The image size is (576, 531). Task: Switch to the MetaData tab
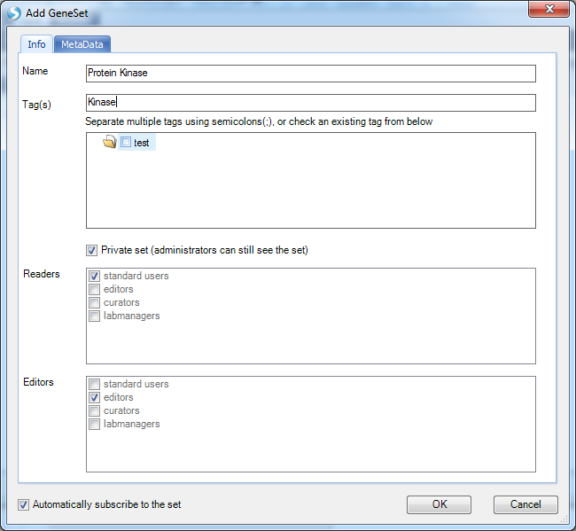(x=82, y=44)
